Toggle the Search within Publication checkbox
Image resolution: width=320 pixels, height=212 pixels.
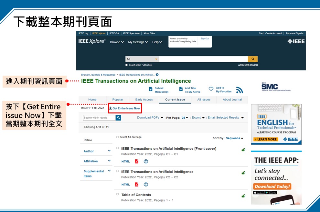126,65
